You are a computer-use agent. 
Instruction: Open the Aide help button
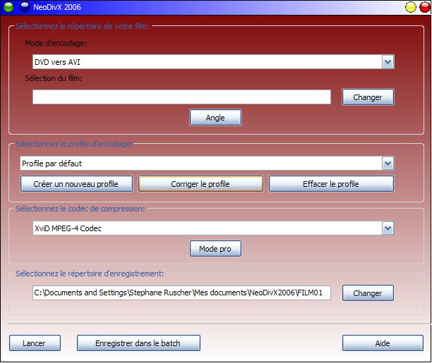pyautogui.click(x=383, y=343)
